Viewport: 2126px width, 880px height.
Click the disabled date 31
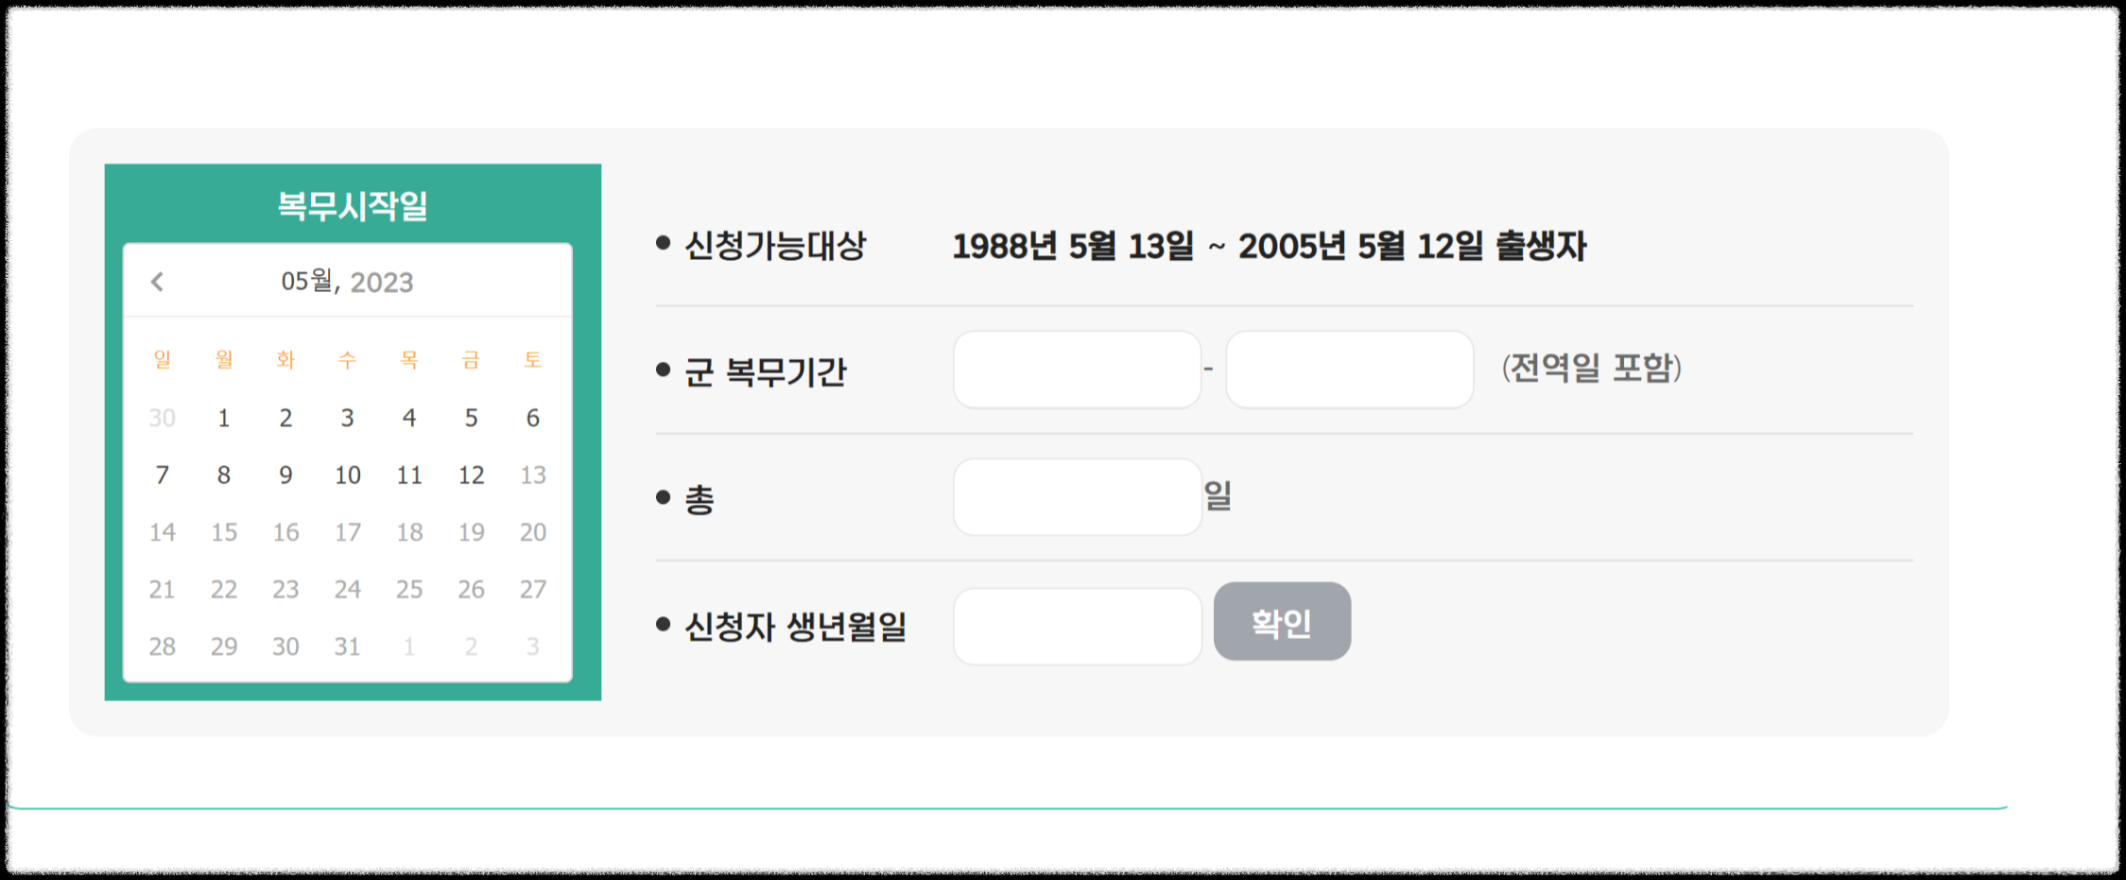coord(347,646)
